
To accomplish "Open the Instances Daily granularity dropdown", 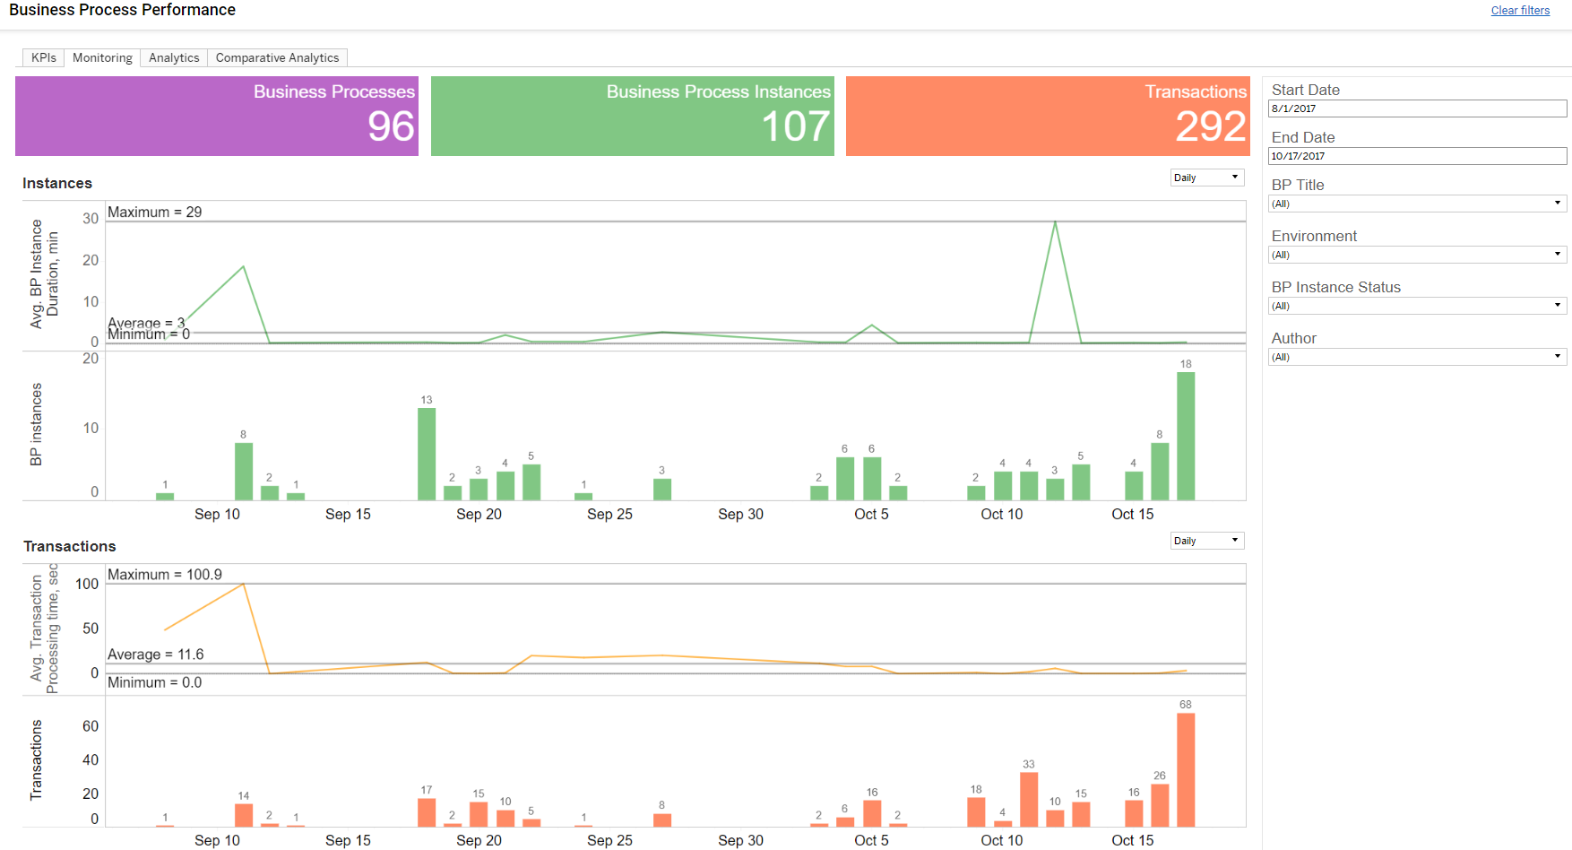I will [x=1206, y=178].
